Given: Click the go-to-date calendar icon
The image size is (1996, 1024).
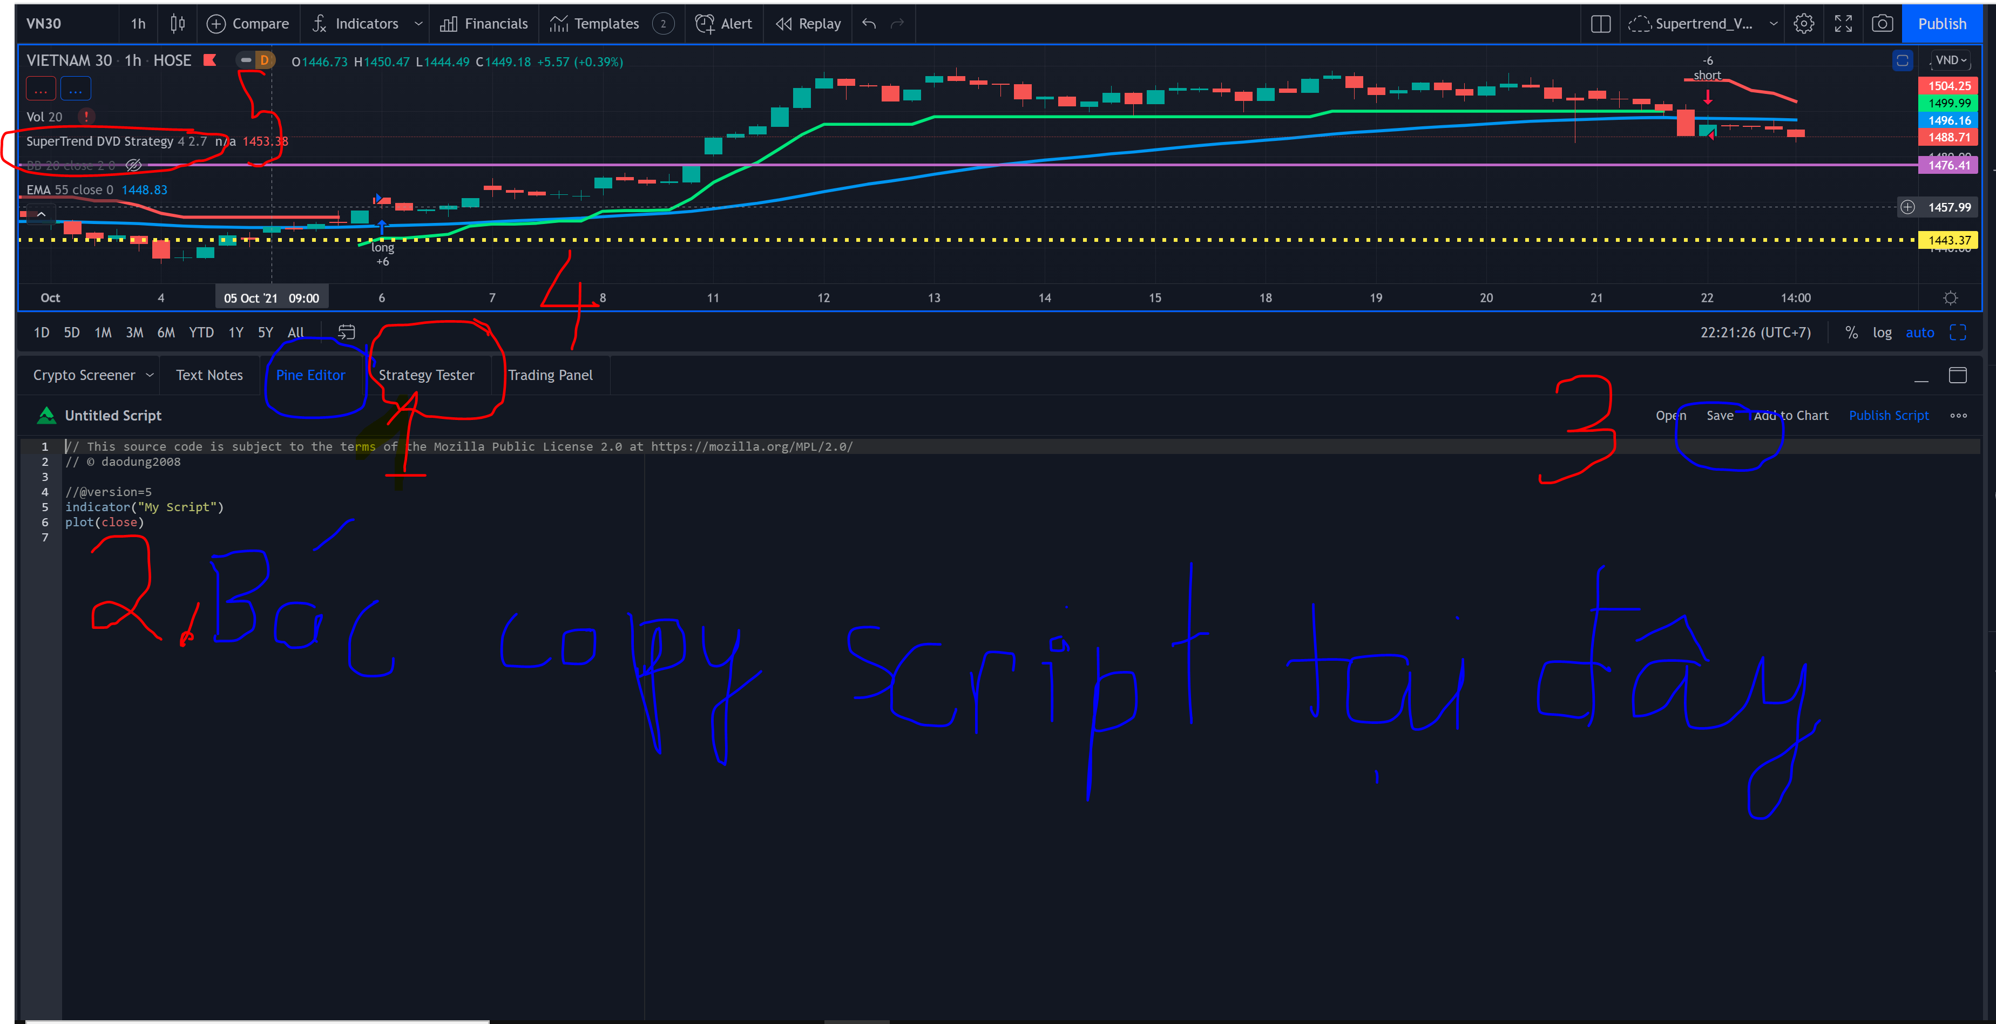Looking at the screenshot, I should tap(347, 333).
